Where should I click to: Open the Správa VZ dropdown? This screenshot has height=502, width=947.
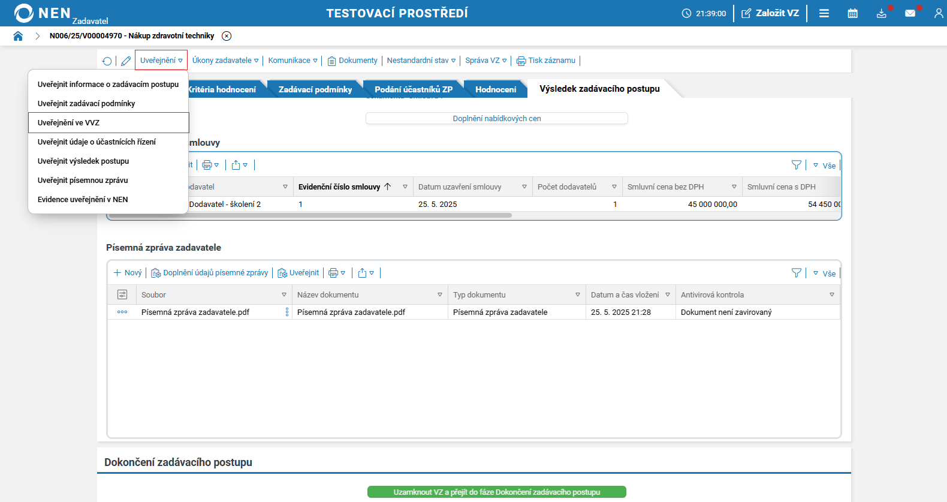[485, 61]
